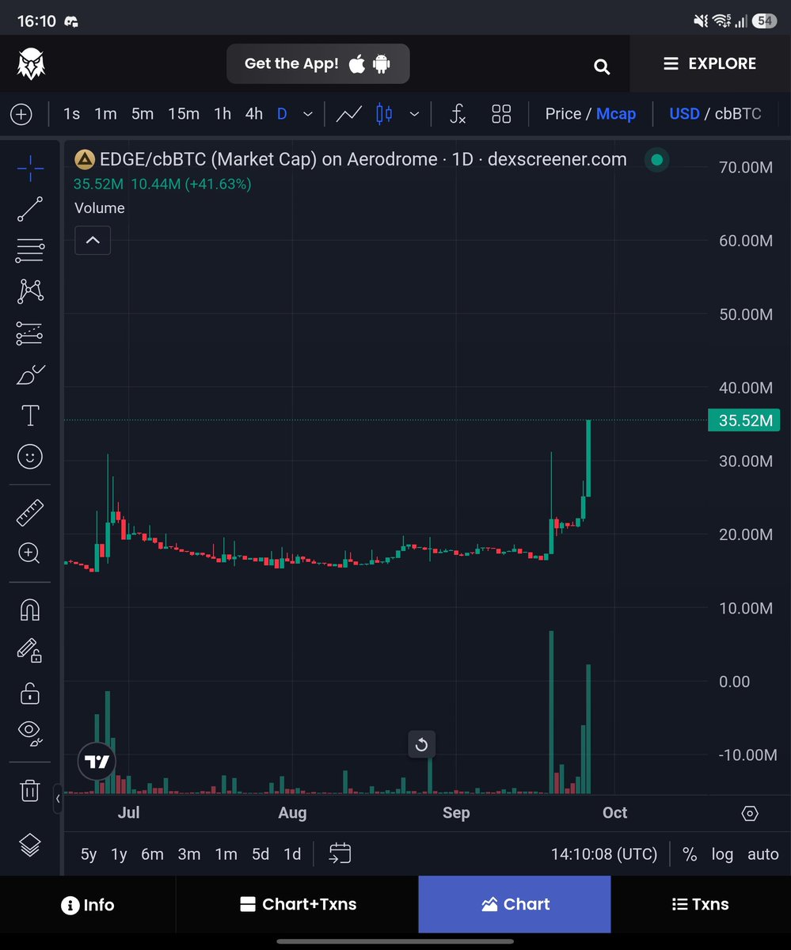Add symbol with the plus circle icon
This screenshot has width=791, height=950.
coord(21,114)
